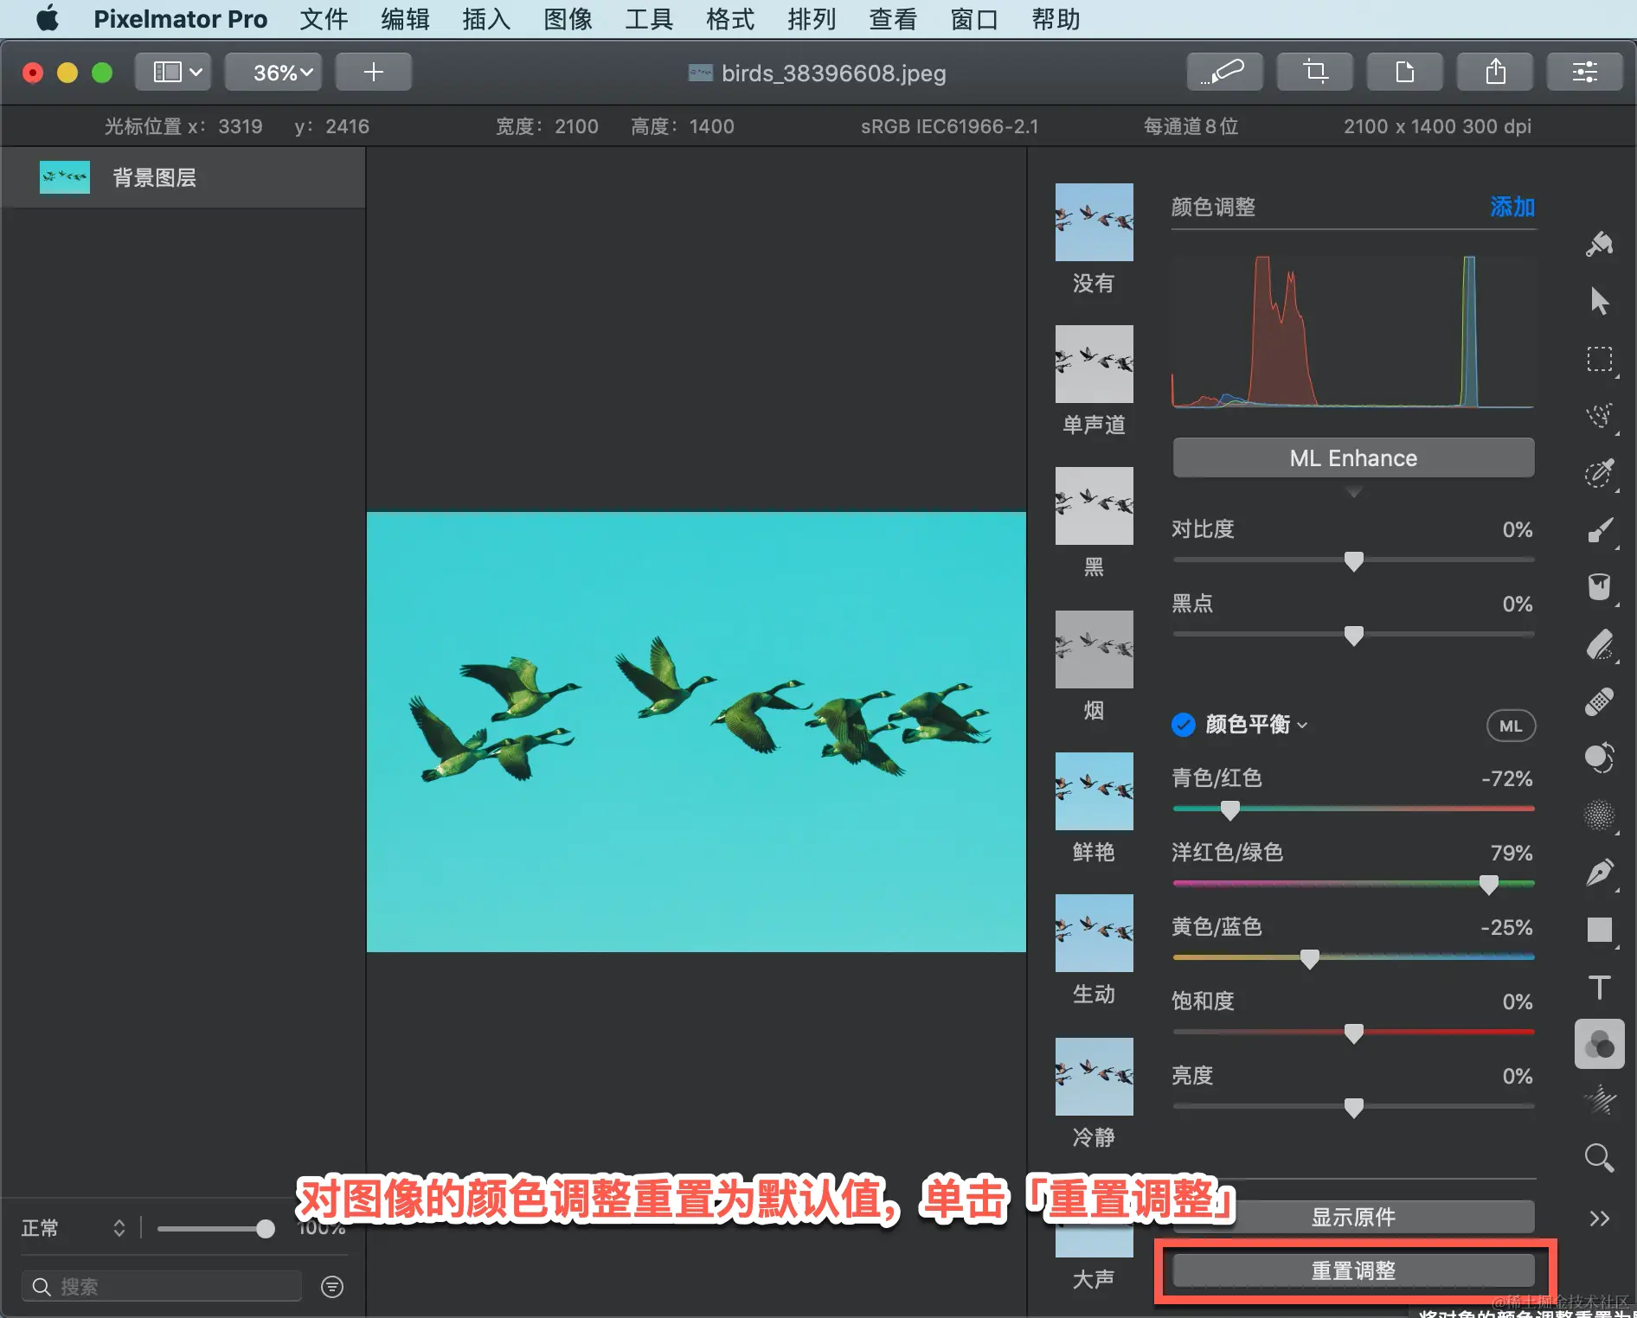1637x1318 pixels.
Task: Click the 重置调整 button
Action: [1354, 1270]
